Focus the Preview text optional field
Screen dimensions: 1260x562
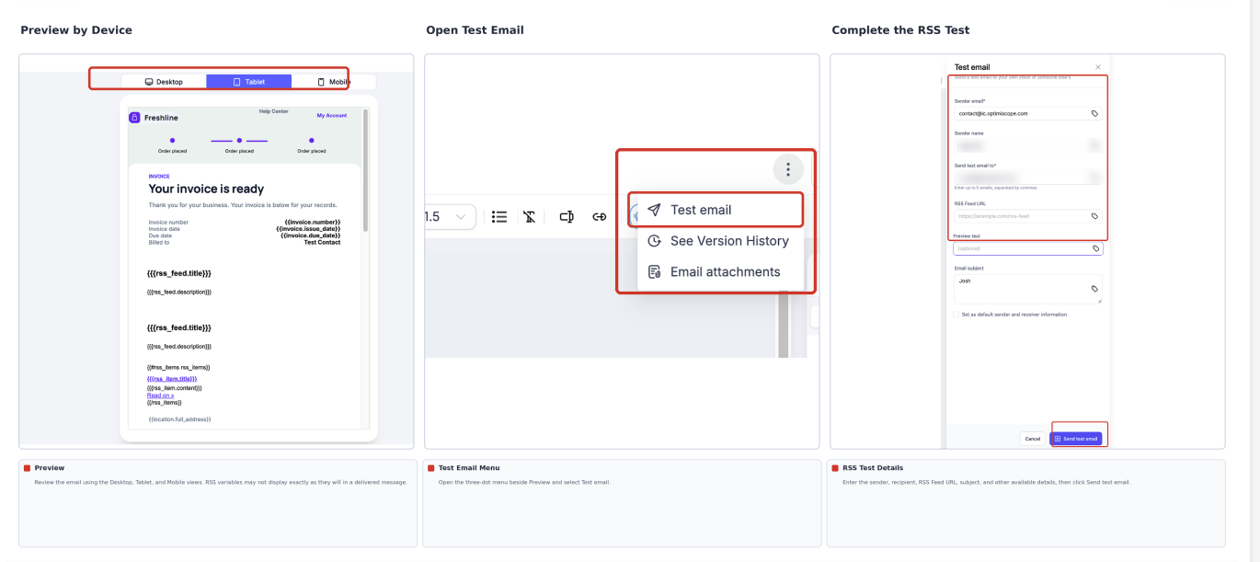[1028, 248]
